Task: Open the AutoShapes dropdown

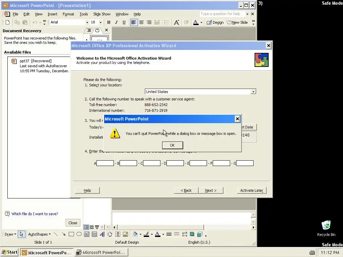Action: [40, 234]
